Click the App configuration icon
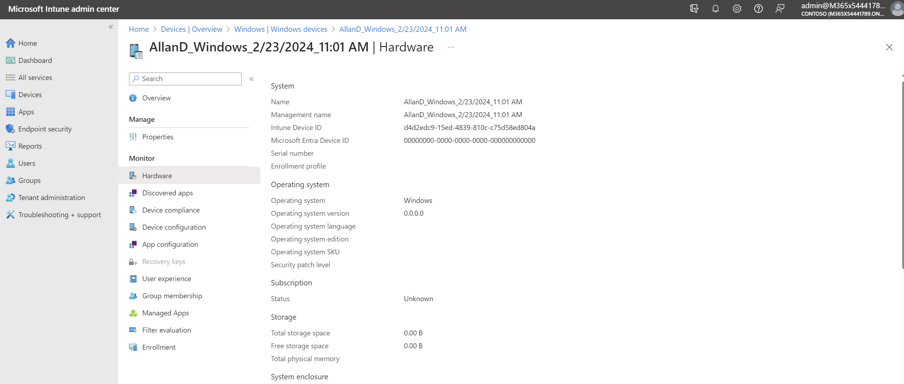Viewport: 904px width, 384px height. 133,244
